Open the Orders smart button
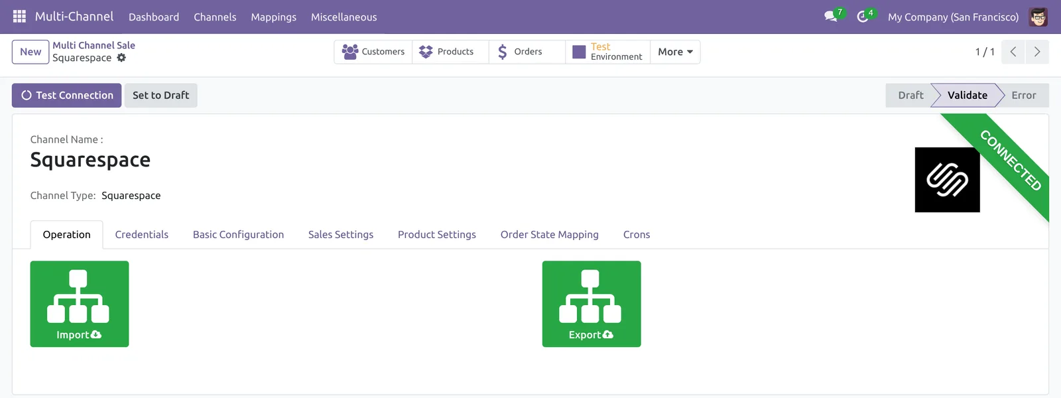Viewport: 1061px width, 398px height. pos(527,52)
